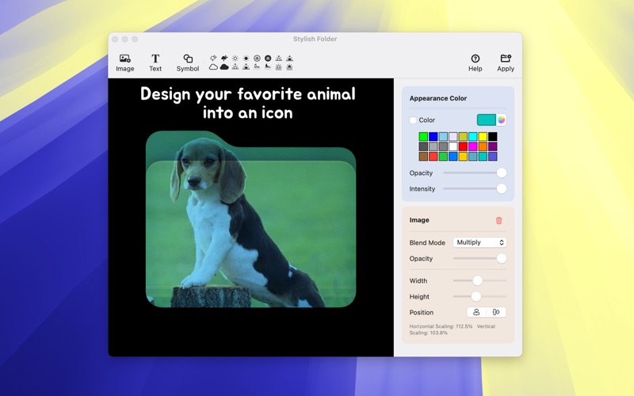Click the teal color well
The width and height of the screenshot is (634, 396).
[x=486, y=120]
